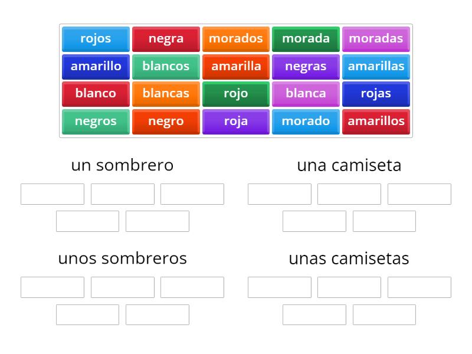472x354 pixels.
Task: Click first empty slot under 'un sombrero'
Action: pyautogui.click(x=53, y=194)
